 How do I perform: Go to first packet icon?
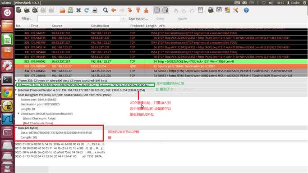(138, 10)
